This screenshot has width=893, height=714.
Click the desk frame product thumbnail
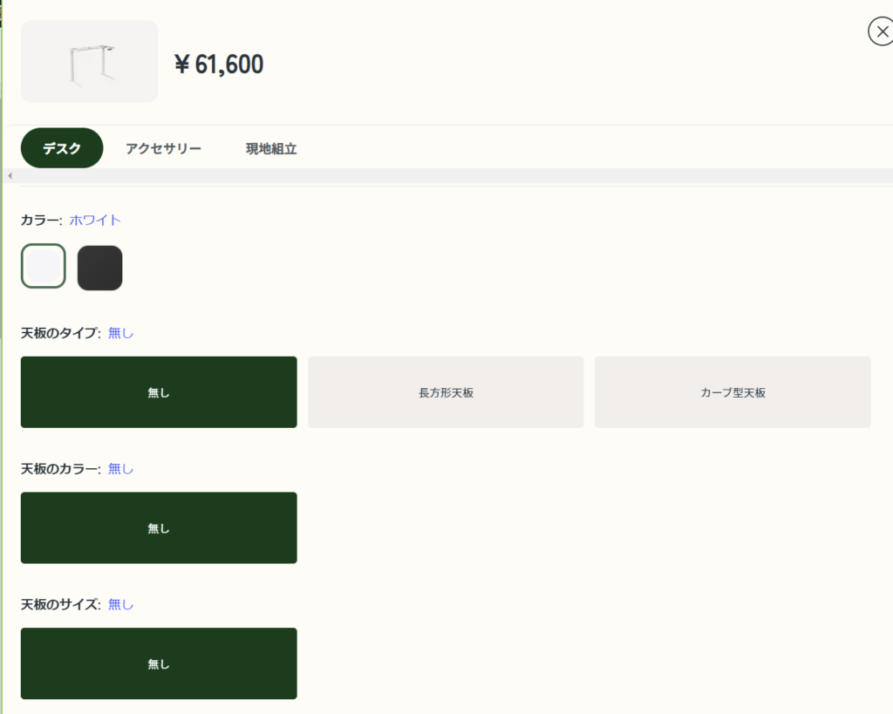[90, 62]
